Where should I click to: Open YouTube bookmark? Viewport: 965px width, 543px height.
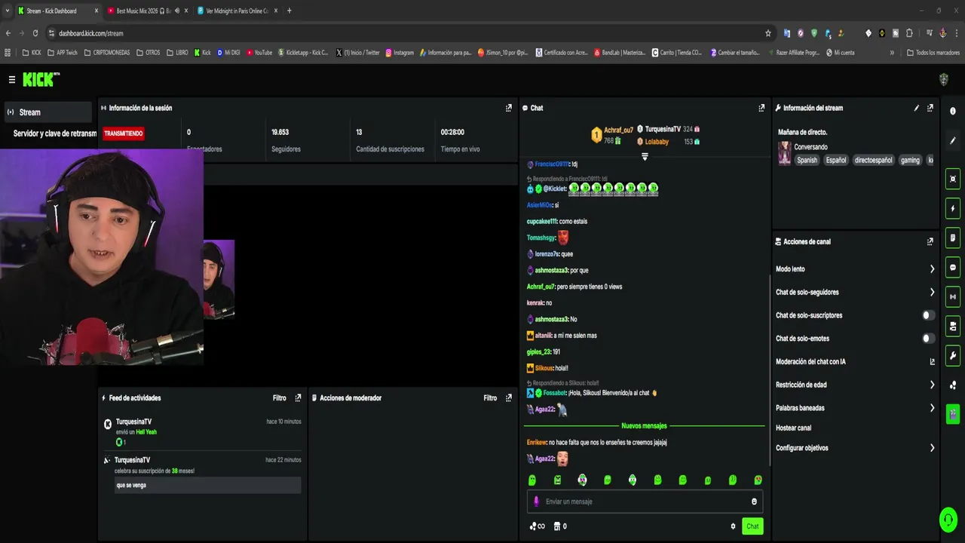259,53
